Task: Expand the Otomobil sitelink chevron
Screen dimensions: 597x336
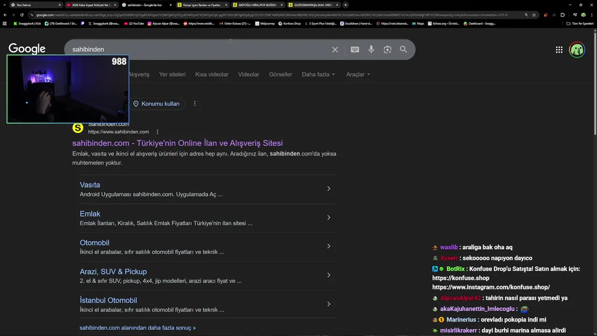Action: 329,246
